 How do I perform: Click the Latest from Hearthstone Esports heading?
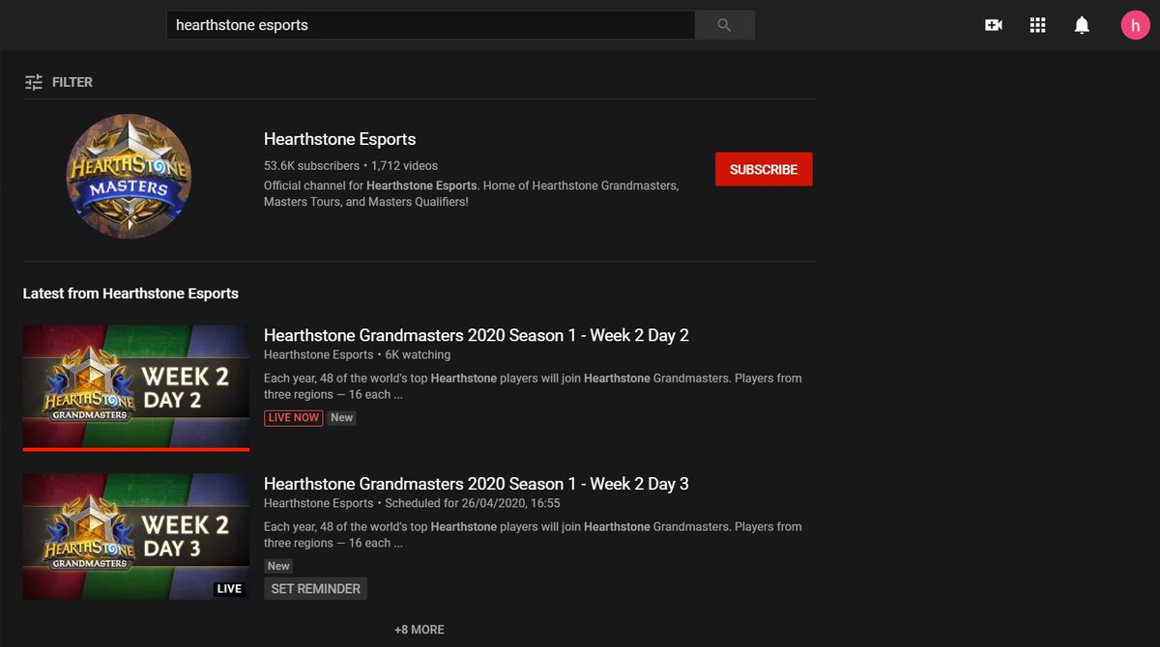coord(130,293)
